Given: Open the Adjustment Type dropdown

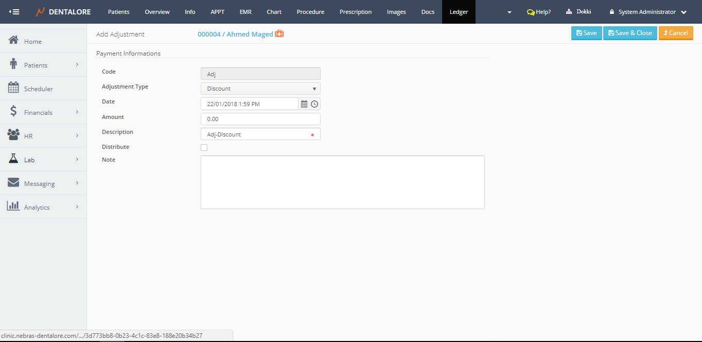Looking at the screenshot, I should click(260, 89).
